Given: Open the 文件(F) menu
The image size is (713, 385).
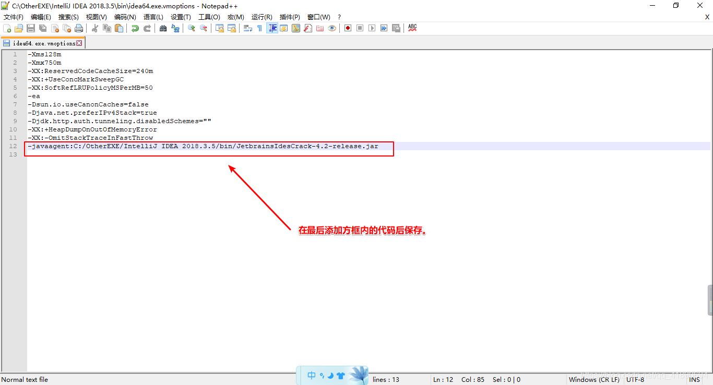Looking at the screenshot, I should coord(14,17).
